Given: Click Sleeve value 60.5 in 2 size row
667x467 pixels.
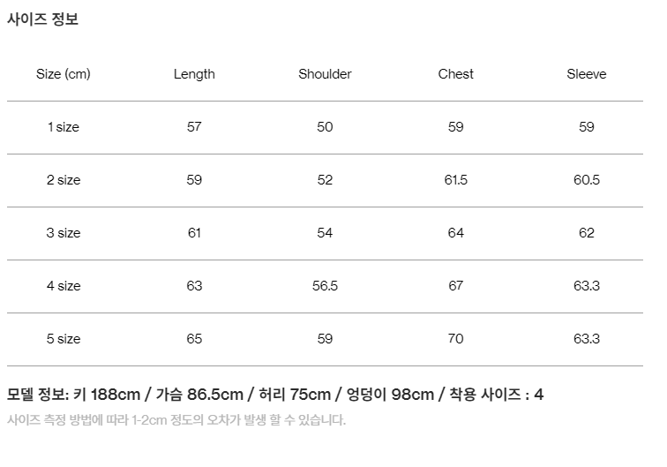Looking at the screenshot, I should (587, 180).
